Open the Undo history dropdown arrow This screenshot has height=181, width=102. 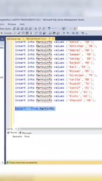point(53,29)
